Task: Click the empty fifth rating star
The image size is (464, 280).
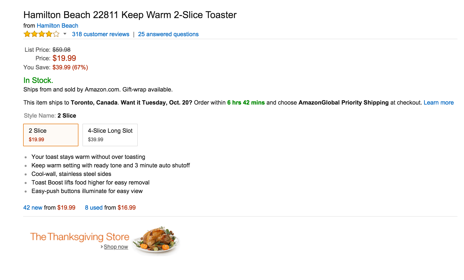Action: coord(56,34)
